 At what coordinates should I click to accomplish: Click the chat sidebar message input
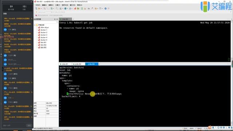pos(14,125)
